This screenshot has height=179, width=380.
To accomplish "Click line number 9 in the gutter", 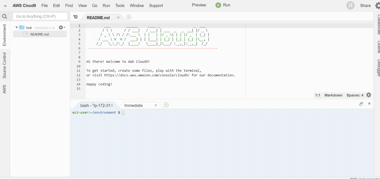I will click(x=79, y=62).
